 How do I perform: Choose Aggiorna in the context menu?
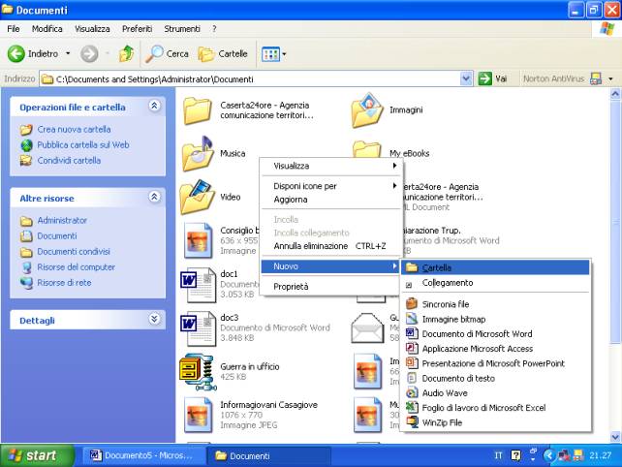330,200
